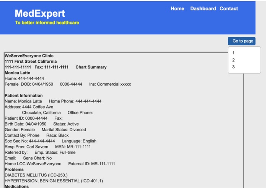Image resolution: width=266 pixels, height=189 pixels.
Task: Click the Medications heading
Action: coord(16,186)
